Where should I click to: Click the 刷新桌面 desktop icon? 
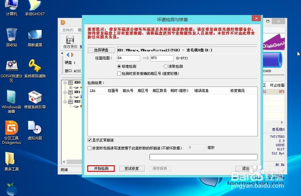coord(35,38)
